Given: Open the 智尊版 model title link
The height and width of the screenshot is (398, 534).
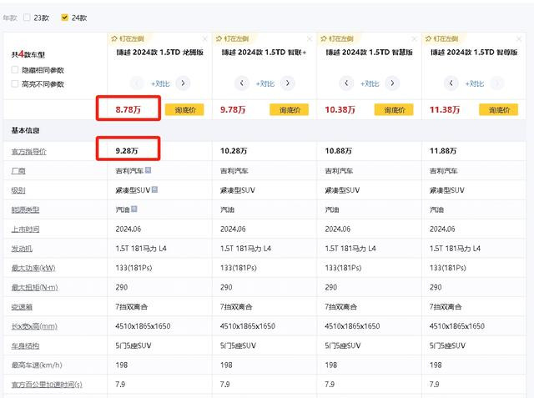Looking at the screenshot, I should tap(474, 52).
